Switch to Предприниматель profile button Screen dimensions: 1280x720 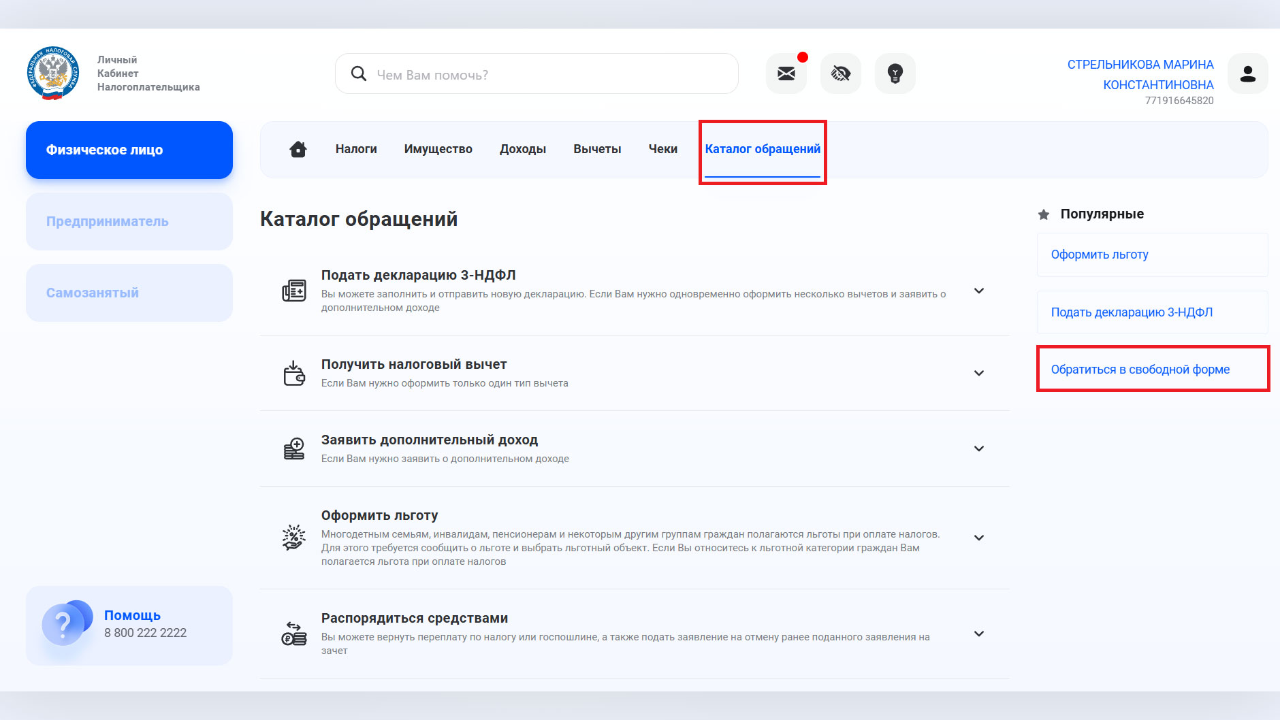(x=129, y=221)
